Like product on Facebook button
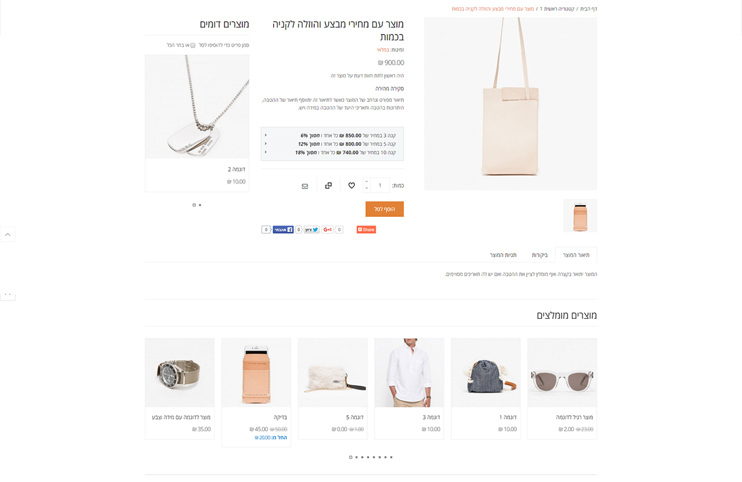Viewport: 742px width, 482px height. click(x=283, y=229)
